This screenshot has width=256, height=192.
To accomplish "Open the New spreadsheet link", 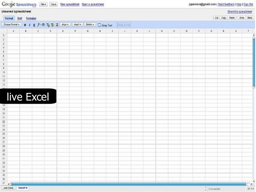I will tap(70, 4).
